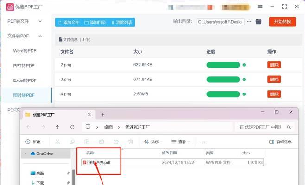Go up one folder in Explorer
The width and height of the screenshot is (305, 185).
click(x=57, y=127)
